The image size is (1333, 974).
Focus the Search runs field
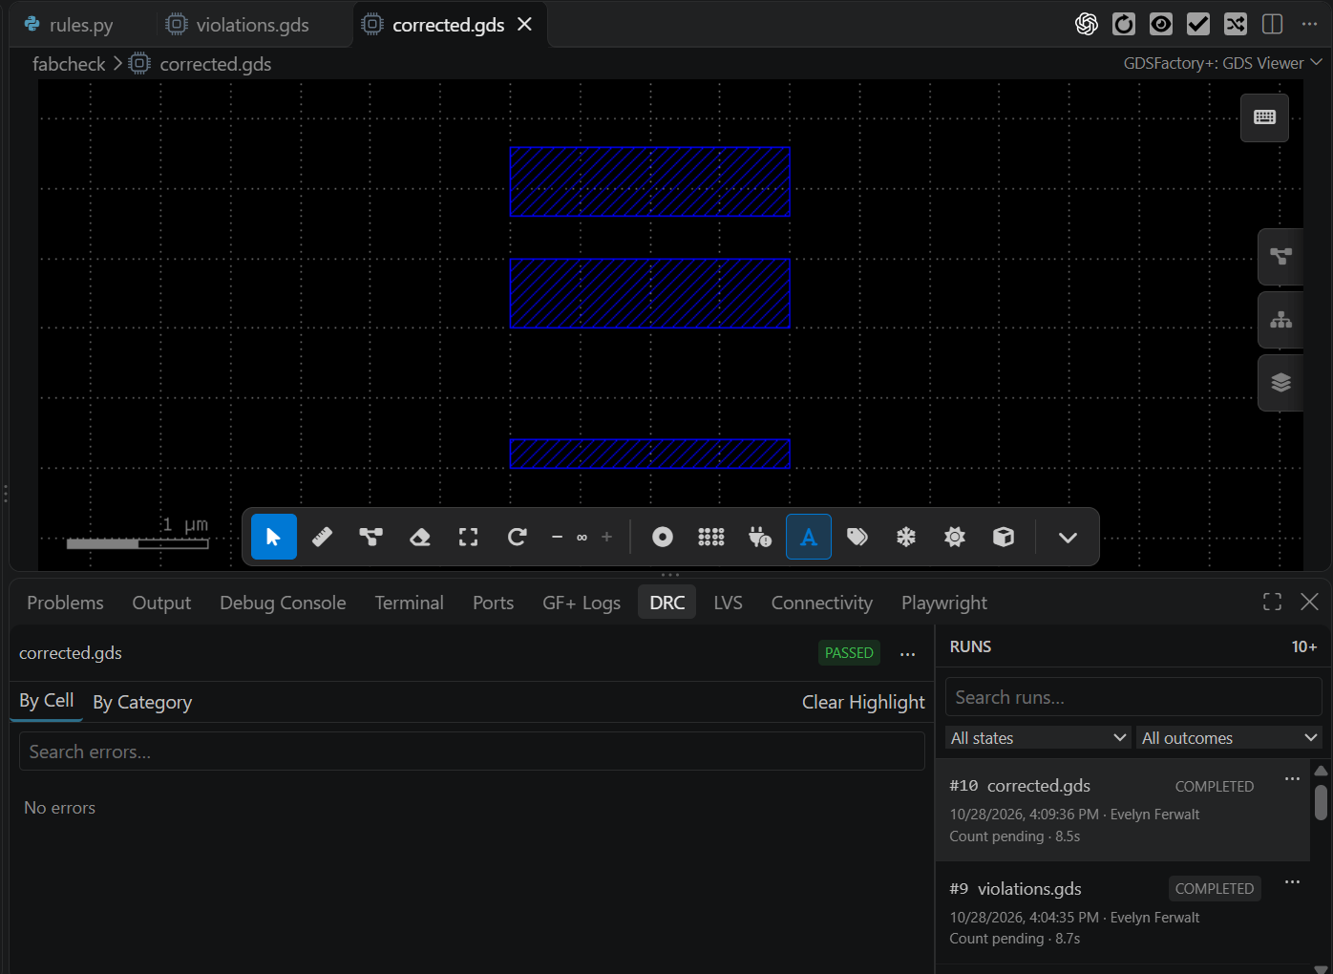pos(1133,697)
